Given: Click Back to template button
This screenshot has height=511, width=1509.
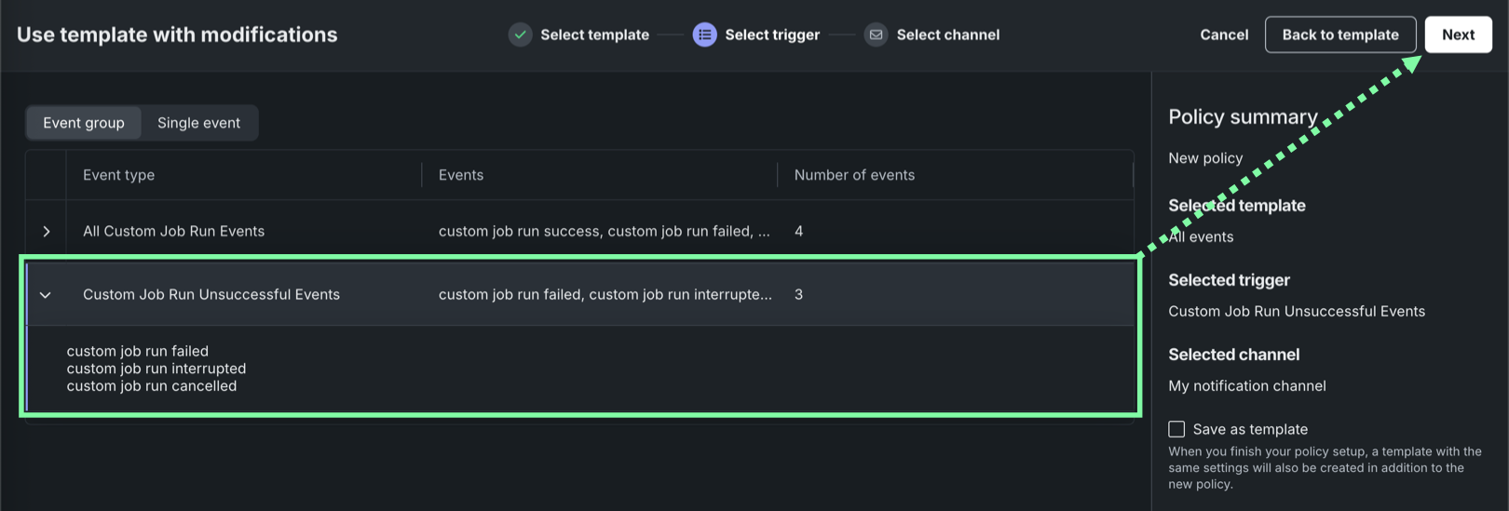Looking at the screenshot, I should pos(1339,35).
